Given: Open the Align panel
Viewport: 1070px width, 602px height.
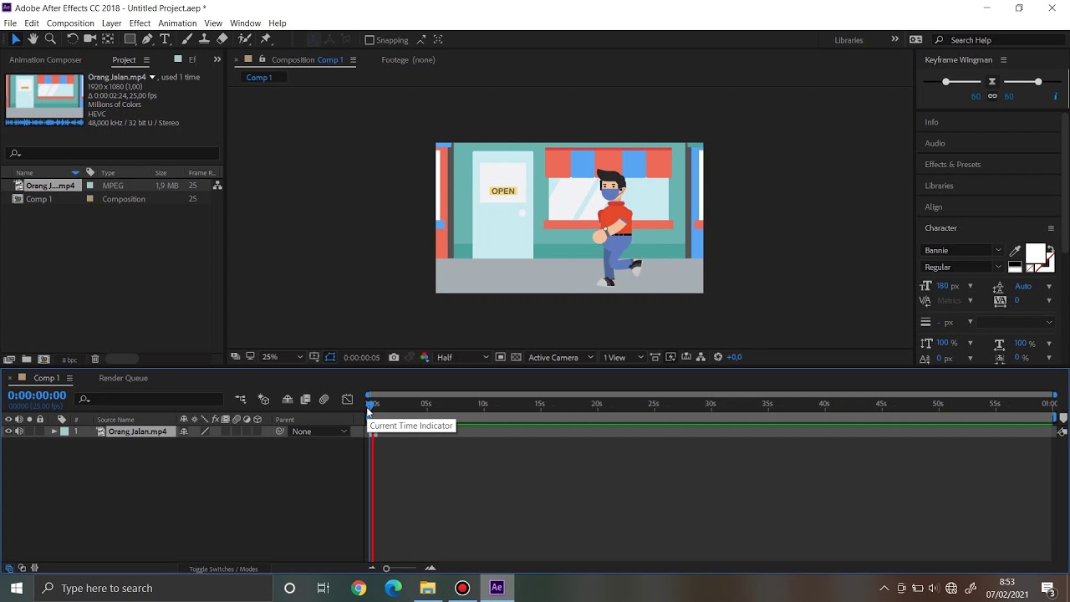Looking at the screenshot, I should [933, 207].
